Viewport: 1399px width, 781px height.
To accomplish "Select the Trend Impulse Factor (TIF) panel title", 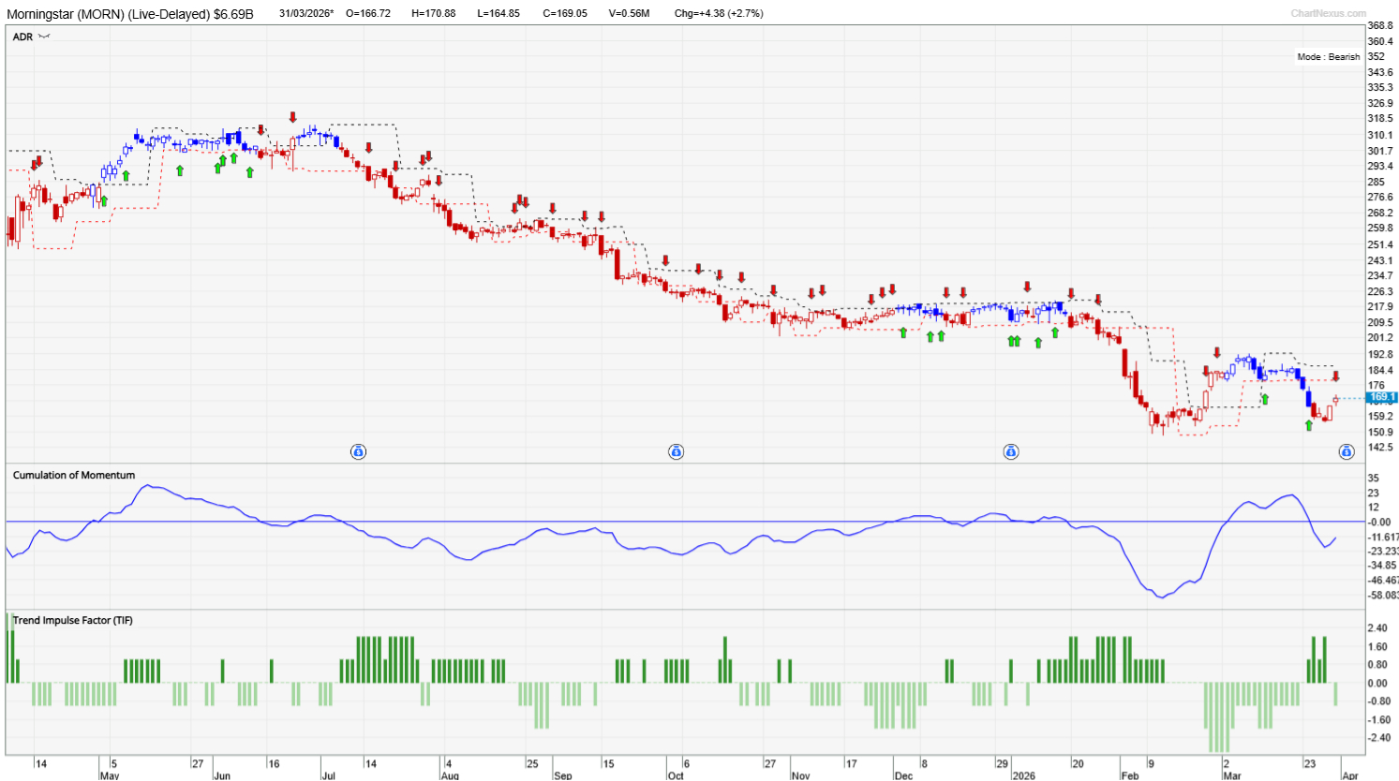I will pyautogui.click(x=72, y=620).
